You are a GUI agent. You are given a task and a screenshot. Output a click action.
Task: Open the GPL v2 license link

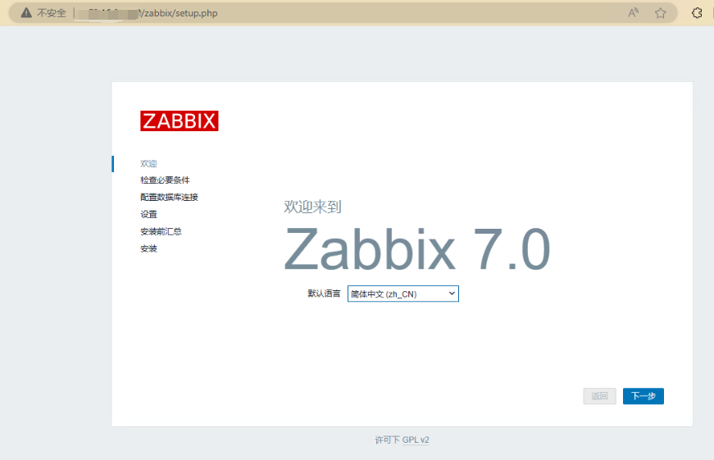(x=416, y=440)
